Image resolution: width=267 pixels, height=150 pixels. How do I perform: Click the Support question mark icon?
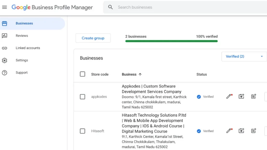pyautogui.click(x=4, y=73)
